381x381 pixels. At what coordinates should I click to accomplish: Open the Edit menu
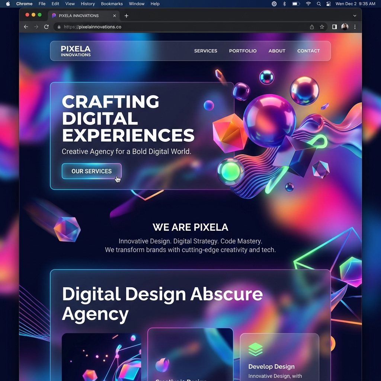55,4
